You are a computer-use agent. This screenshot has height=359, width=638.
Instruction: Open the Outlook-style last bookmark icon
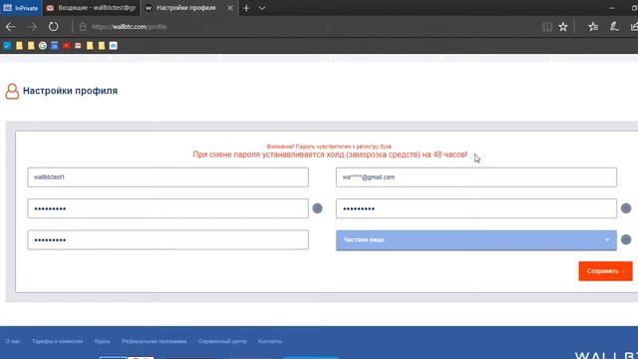pos(113,46)
